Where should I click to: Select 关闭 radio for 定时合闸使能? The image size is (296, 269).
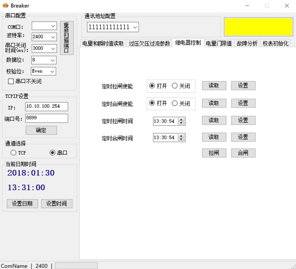click(175, 103)
